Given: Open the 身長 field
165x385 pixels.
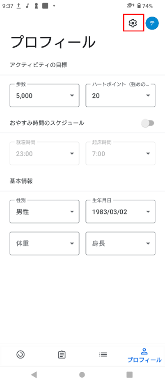Looking at the screenshot, I should point(121,244).
